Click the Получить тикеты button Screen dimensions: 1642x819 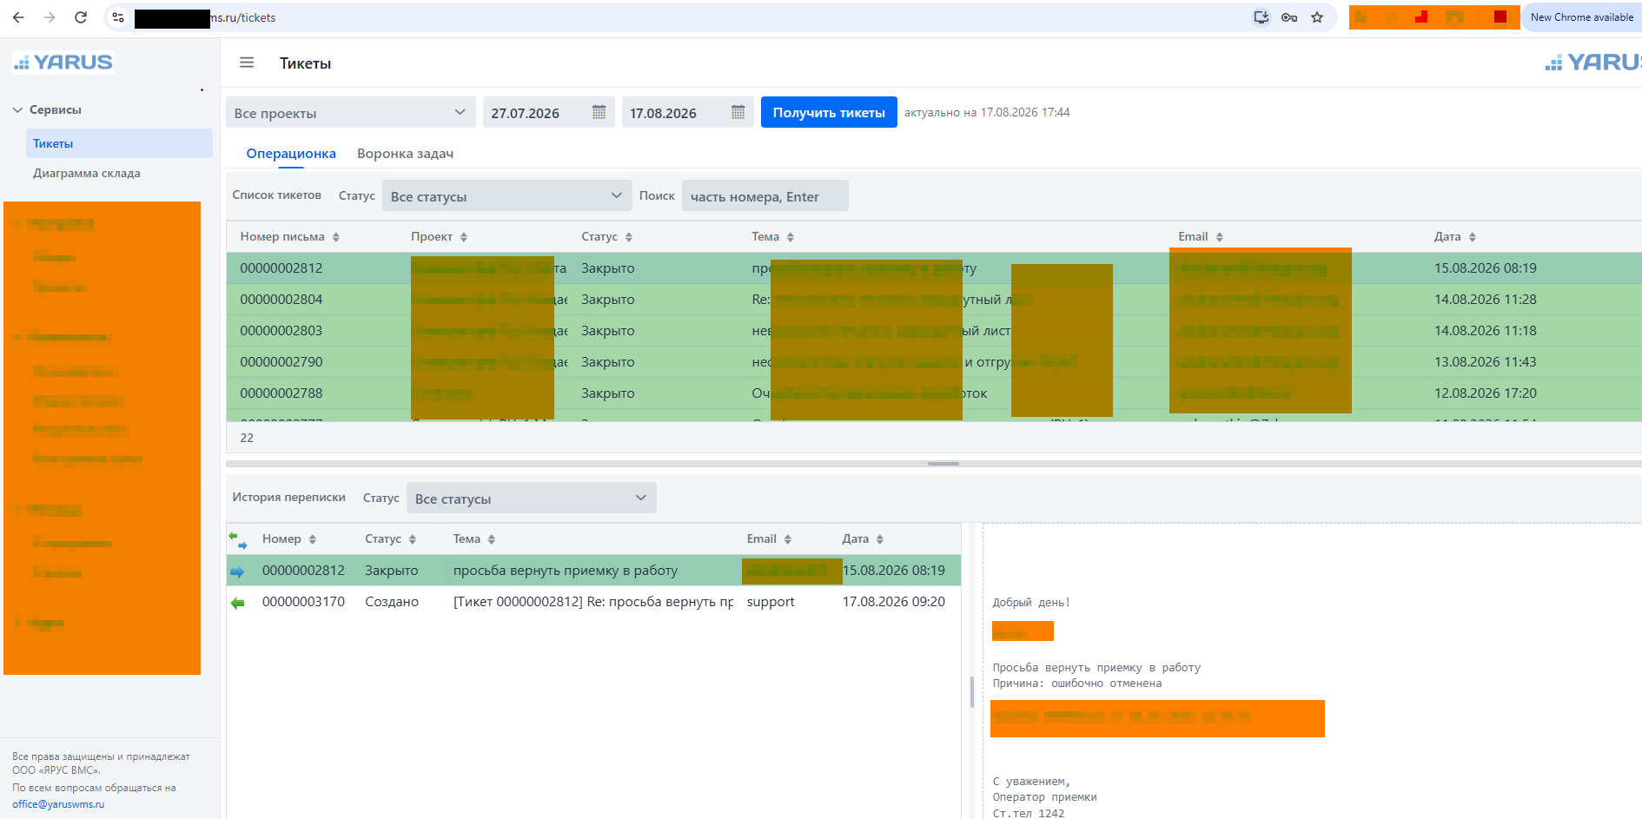point(829,112)
